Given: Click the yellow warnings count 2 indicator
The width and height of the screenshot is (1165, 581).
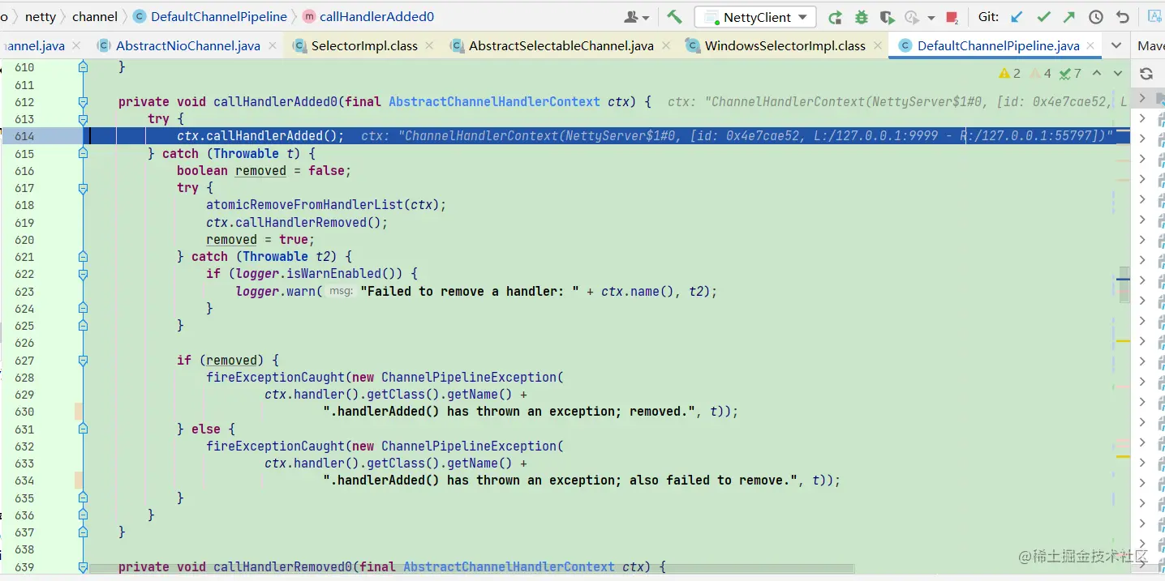Looking at the screenshot, I should click(x=1010, y=74).
